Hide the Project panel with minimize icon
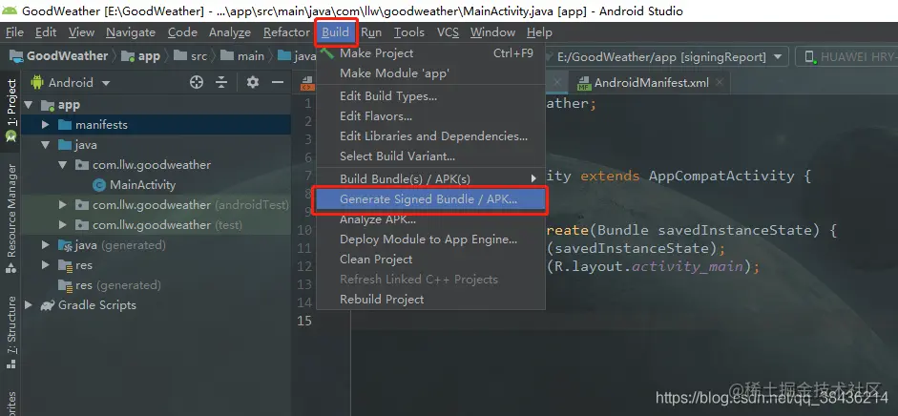Viewport: 898px width, 416px height. 278,82
